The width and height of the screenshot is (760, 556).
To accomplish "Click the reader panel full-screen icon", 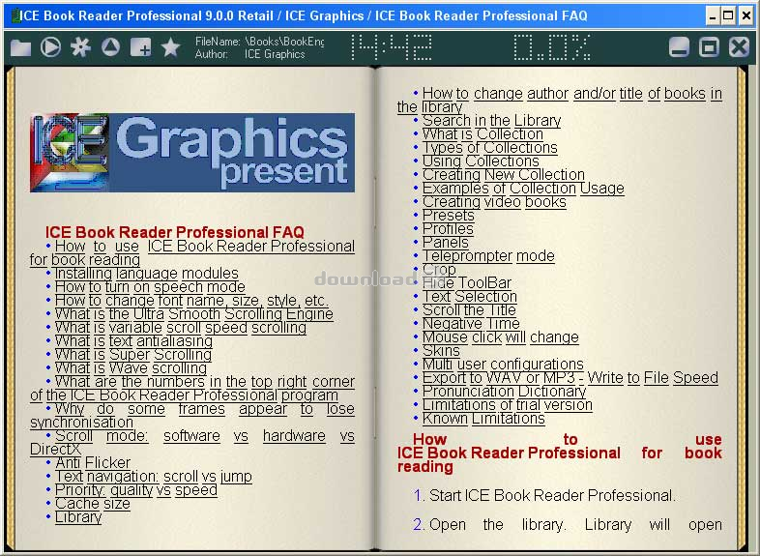I will 709,47.
